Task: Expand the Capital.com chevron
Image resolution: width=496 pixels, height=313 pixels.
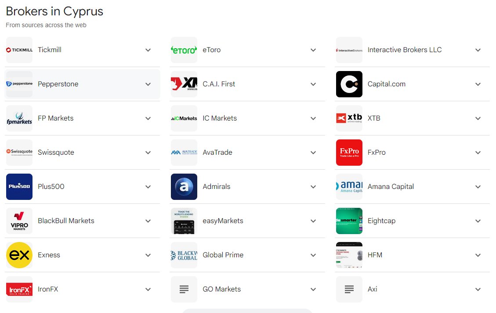Action: click(478, 84)
